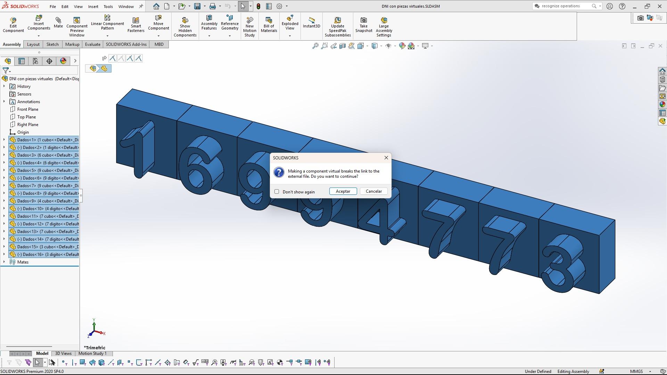Select the Origin tree item
Viewport: 667px width, 375px height.
point(23,132)
